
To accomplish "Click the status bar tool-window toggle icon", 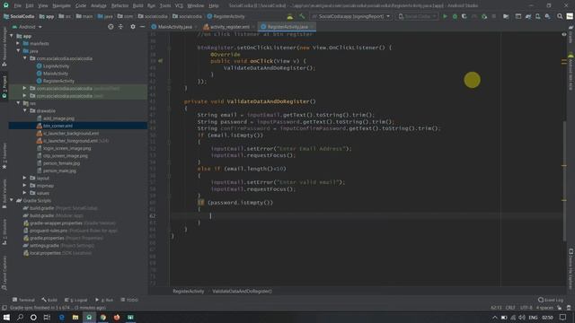I will coord(4,308).
